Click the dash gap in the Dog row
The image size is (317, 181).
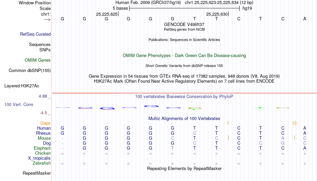62,143
